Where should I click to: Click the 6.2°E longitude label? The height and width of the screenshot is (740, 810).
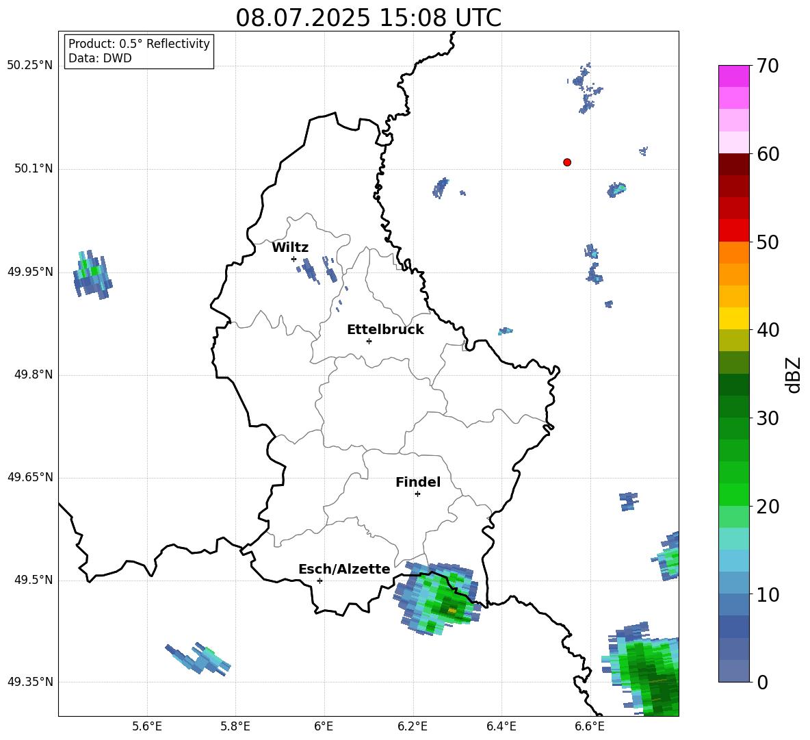tap(413, 726)
